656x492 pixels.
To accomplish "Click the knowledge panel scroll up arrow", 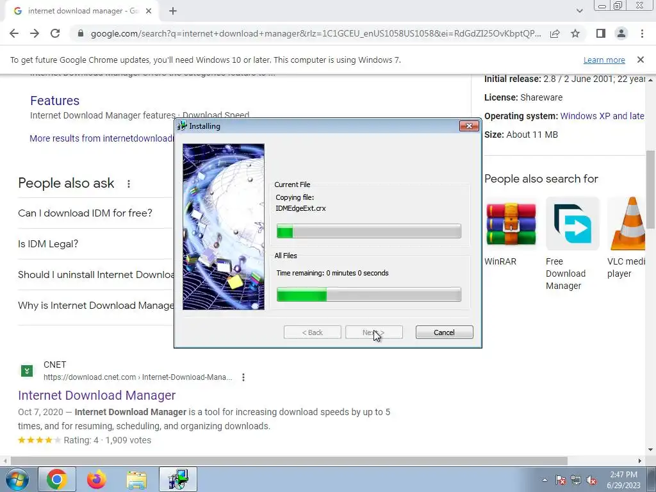I will [650, 79].
